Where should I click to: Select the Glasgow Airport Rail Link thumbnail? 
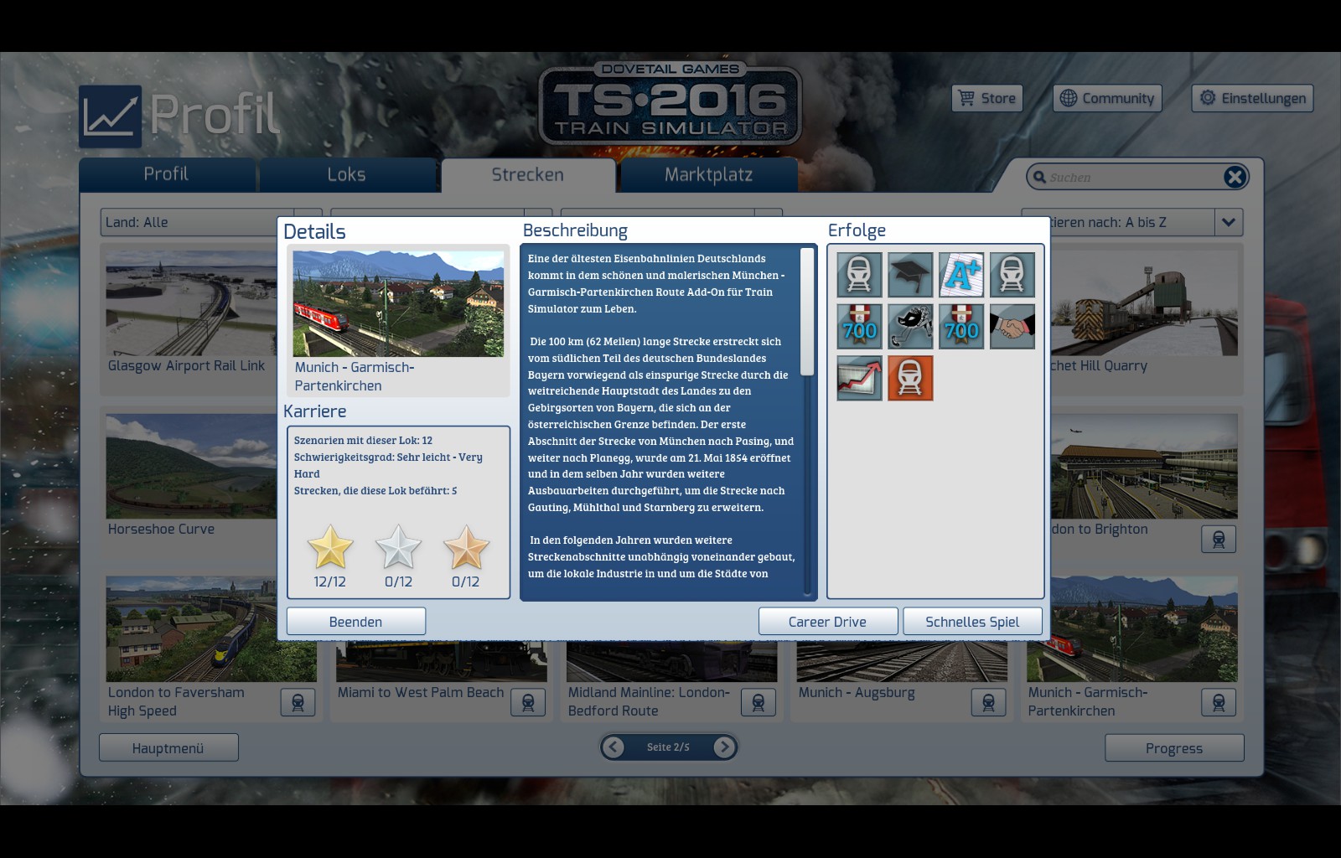[189, 302]
